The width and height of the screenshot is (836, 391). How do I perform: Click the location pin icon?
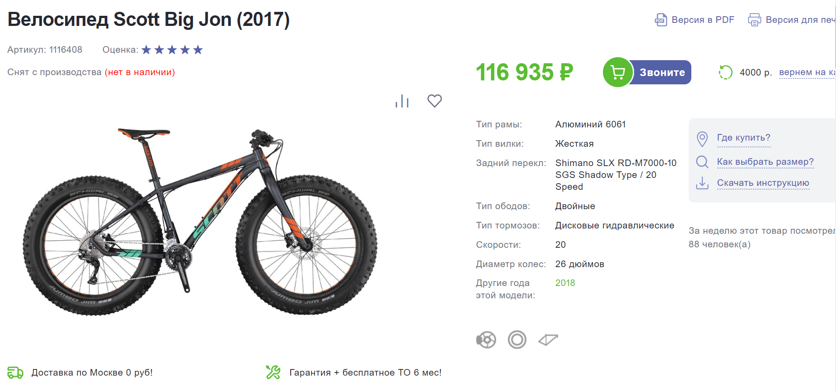pyautogui.click(x=702, y=139)
